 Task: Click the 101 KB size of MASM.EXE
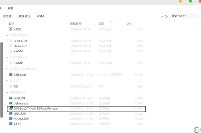point(138,119)
